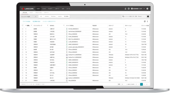Click device icon for EB-A71GJ row

point(67,39)
